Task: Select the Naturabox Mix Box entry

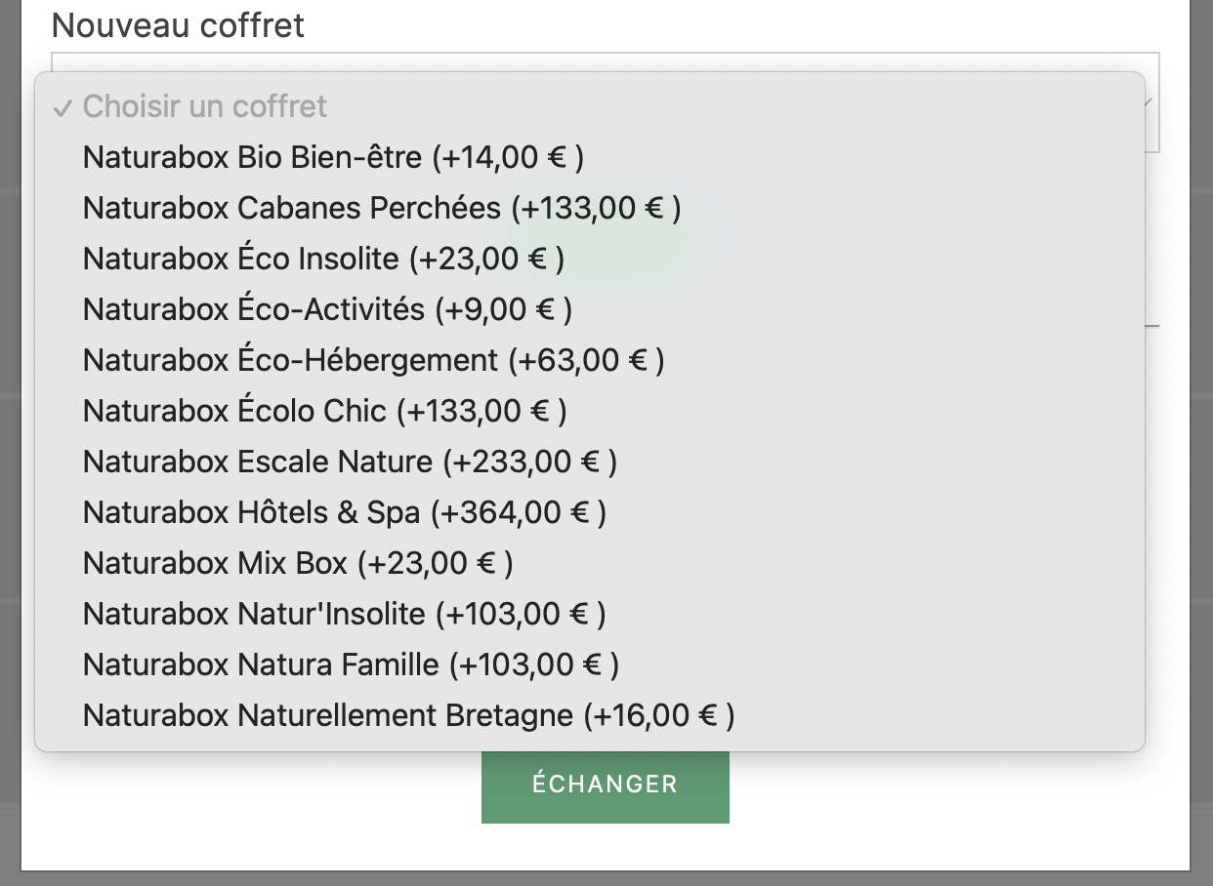Action: coord(298,563)
